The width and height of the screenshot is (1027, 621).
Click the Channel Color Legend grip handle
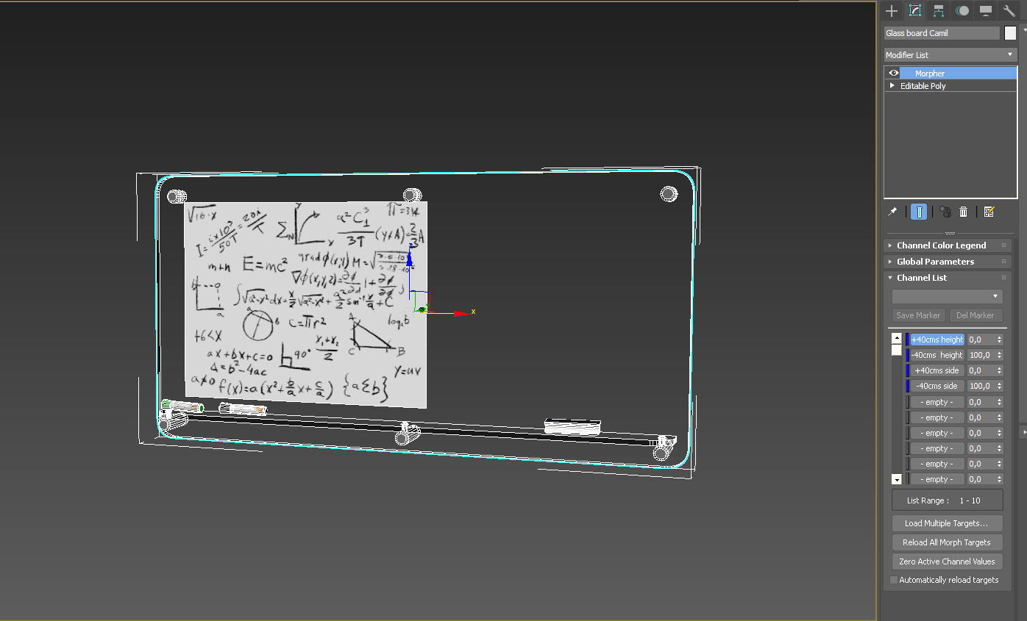coord(1003,245)
